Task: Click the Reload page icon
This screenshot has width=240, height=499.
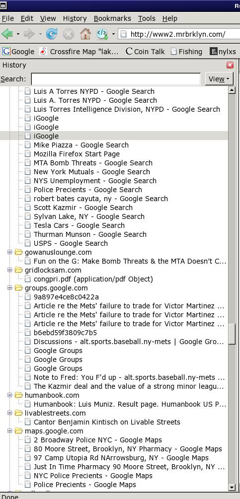Action: click(x=52, y=33)
